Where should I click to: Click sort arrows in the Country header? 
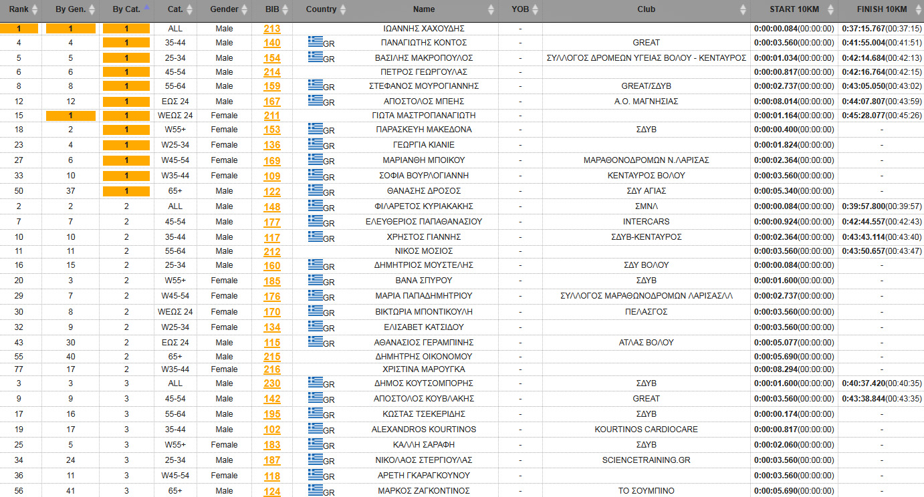(343, 9)
